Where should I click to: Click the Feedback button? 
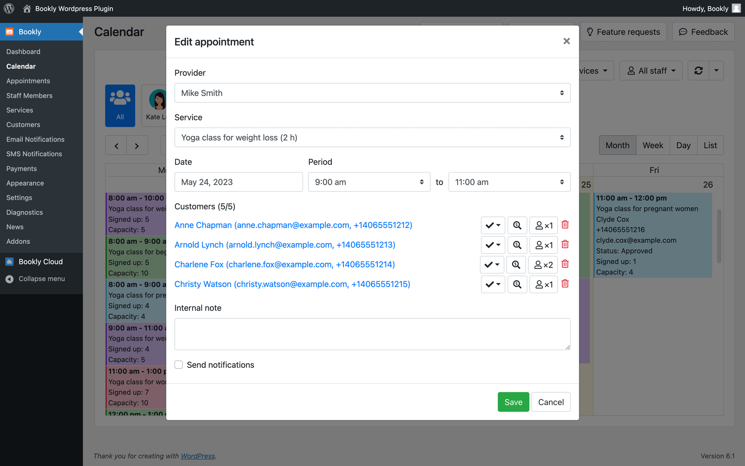[703, 32]
